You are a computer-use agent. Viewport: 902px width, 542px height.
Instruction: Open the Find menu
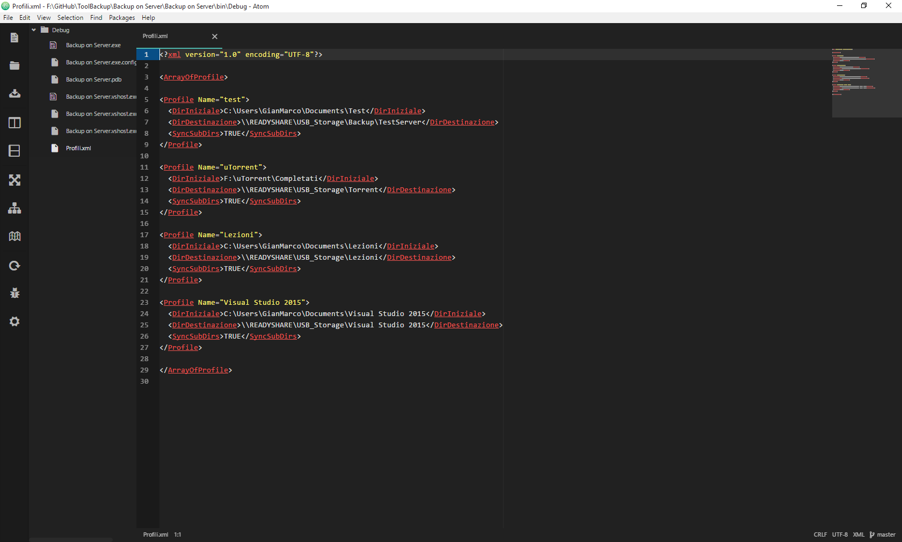coord(96,18)
